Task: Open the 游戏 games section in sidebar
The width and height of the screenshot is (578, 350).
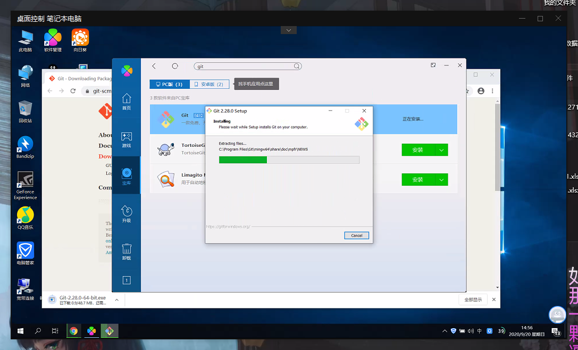Action: 127,139
